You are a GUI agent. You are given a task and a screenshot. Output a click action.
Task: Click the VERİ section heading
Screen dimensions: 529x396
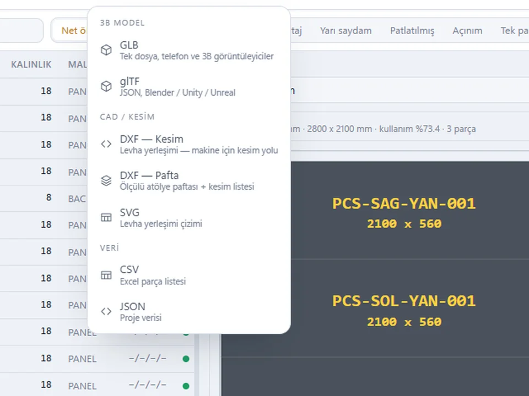[109, 248]
